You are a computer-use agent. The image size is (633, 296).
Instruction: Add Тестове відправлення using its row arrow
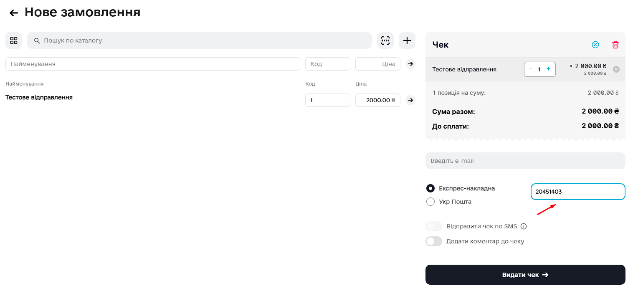(410, 100)
